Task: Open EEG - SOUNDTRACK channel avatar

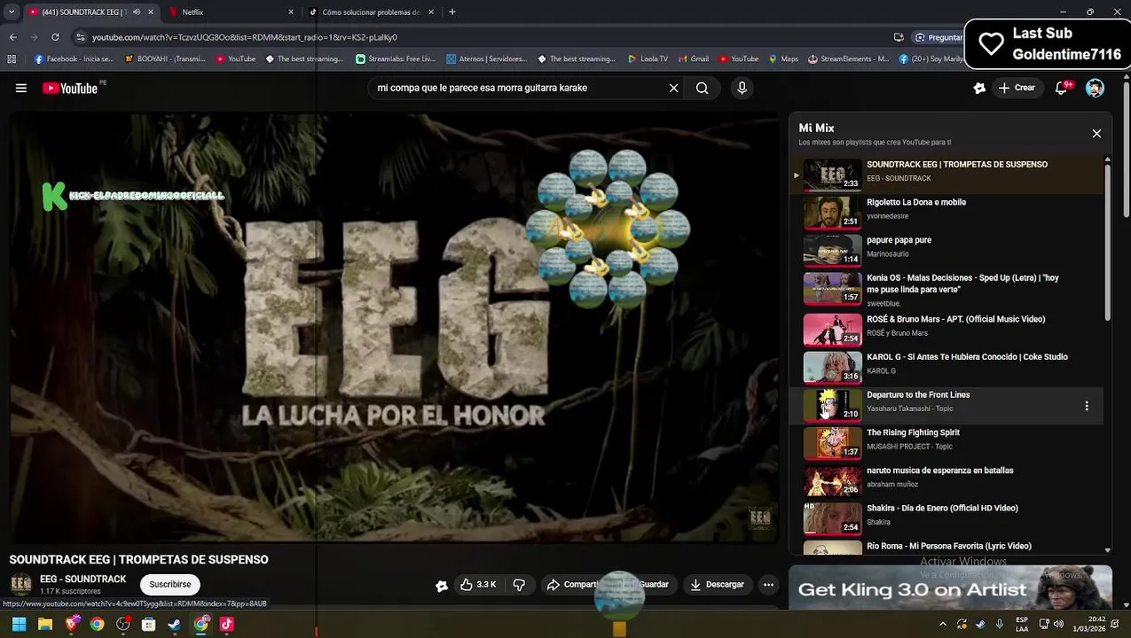Action: [21, 584]
